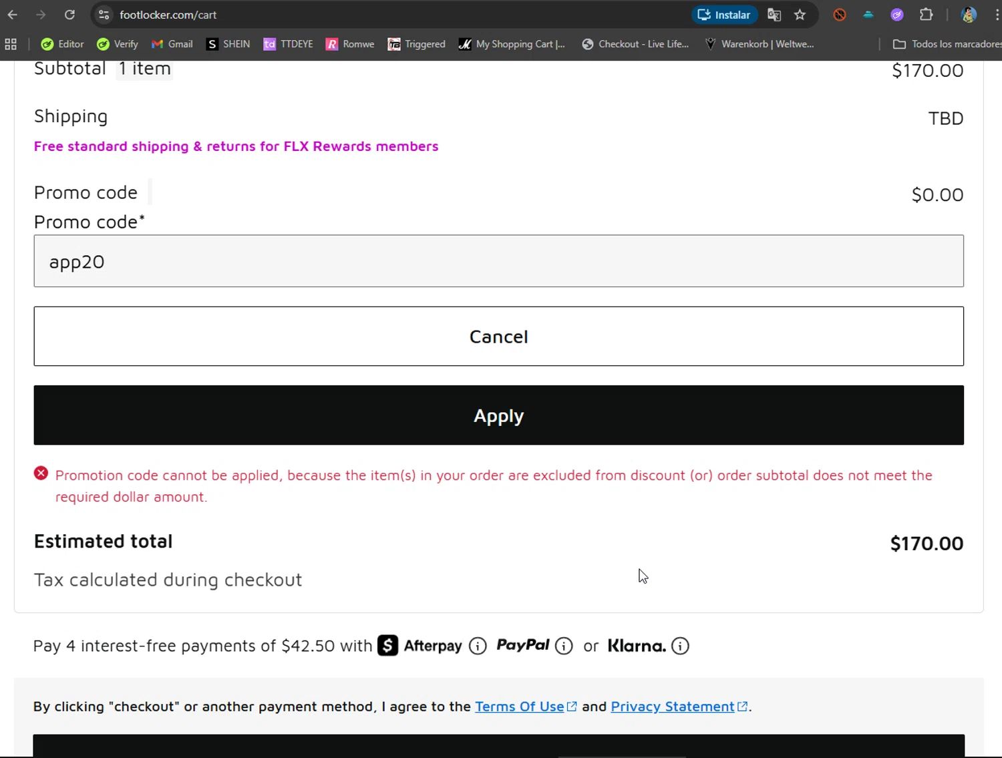Click the FLX Rewards free shipping text
Viewport: 1002px width, 758px height.
[x=236, y=146]
